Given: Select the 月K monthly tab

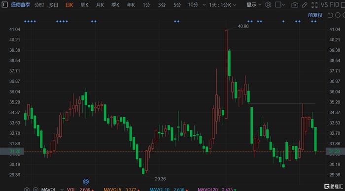Looking at the screenshot, I should pyautogui.click(x=100, y=5).
